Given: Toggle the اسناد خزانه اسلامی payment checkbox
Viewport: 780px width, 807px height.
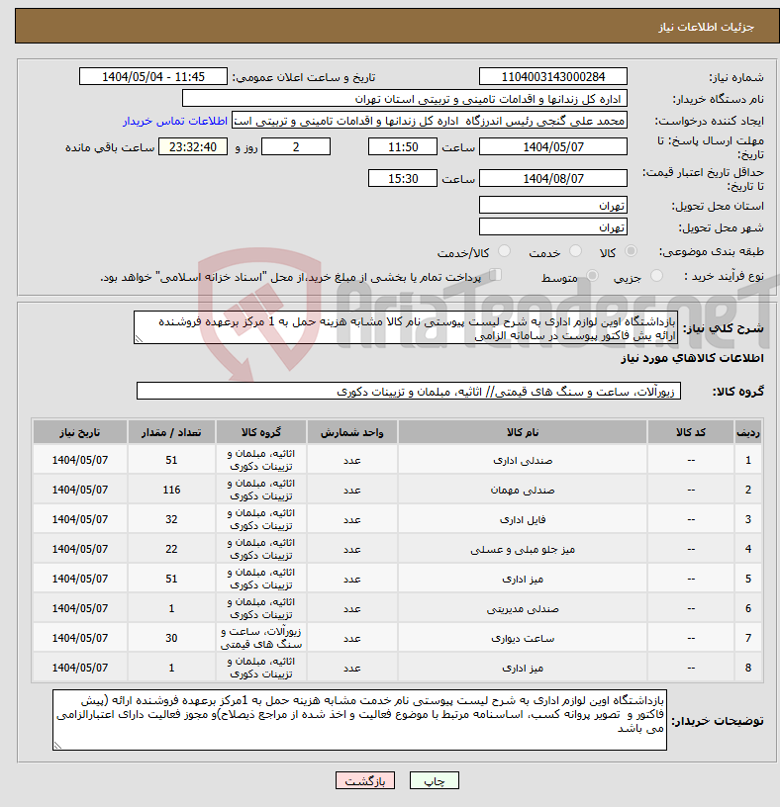Looking at the screenshot, I should coord(496,275).
